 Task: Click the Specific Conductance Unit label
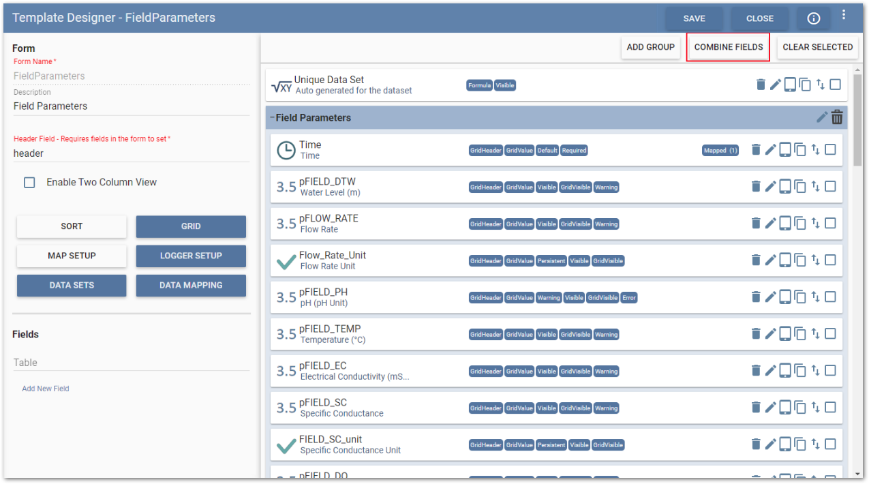click(x=350, y=450)
